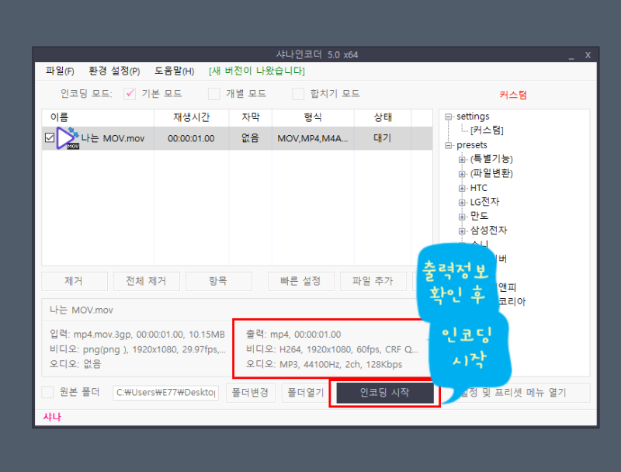Select the 만도 tree label
The height and width of the screenshot is (472, 621).
pyautogui.click(x=479, y=216)
